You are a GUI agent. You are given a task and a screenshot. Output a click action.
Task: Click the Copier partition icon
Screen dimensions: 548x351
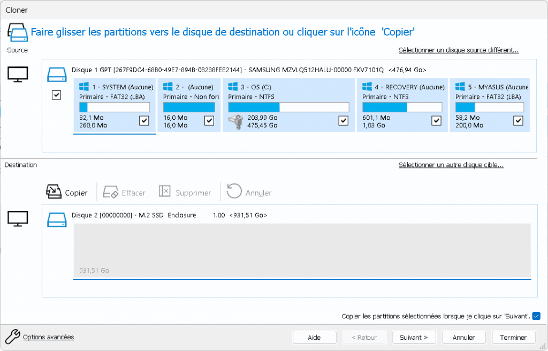[x=54, y=192]
